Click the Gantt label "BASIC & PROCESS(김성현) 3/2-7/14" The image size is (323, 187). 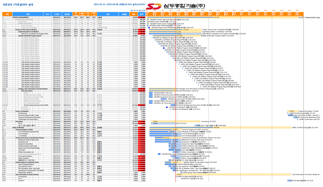coord(305,128)
